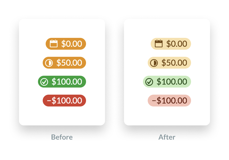Select the solid orange $50.00 badge
This screenshot has height=160, width=229.
(64, 63)
